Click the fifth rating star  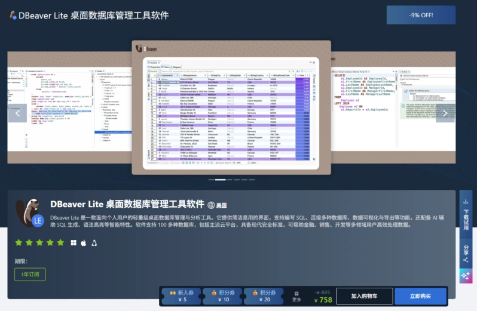60,242
